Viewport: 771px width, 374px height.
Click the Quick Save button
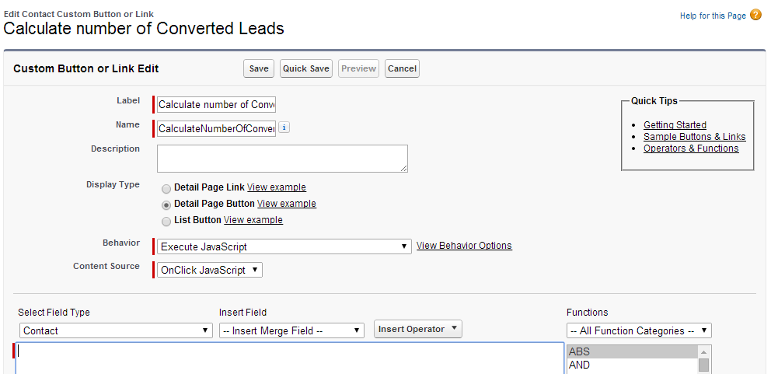(x=306, y=68)
